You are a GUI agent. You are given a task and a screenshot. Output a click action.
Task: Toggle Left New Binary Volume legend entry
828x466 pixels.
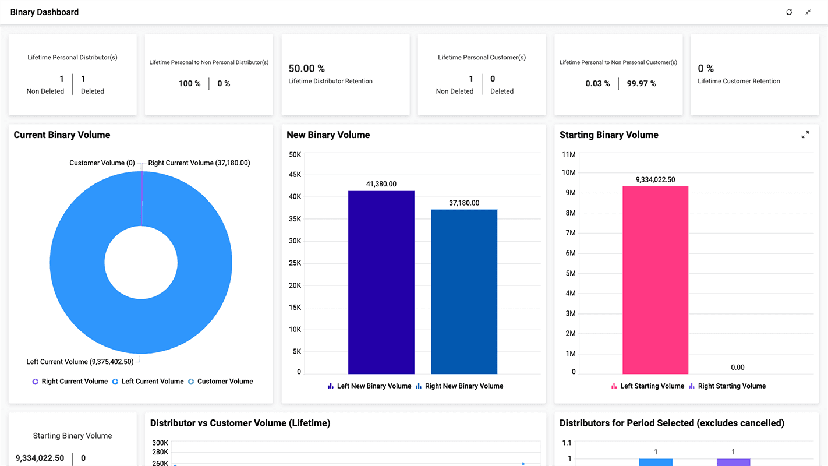(x=369, y=386)
